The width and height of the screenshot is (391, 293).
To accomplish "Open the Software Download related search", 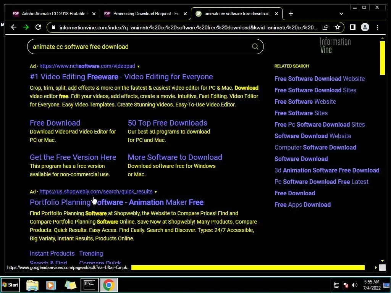I will 301,159.
